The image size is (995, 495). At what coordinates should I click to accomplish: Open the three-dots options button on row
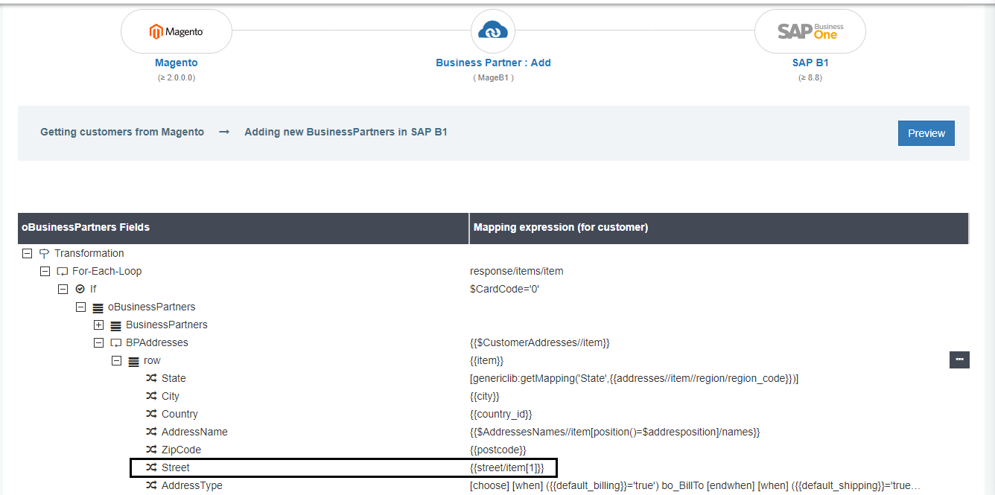[x=959, y=360]
